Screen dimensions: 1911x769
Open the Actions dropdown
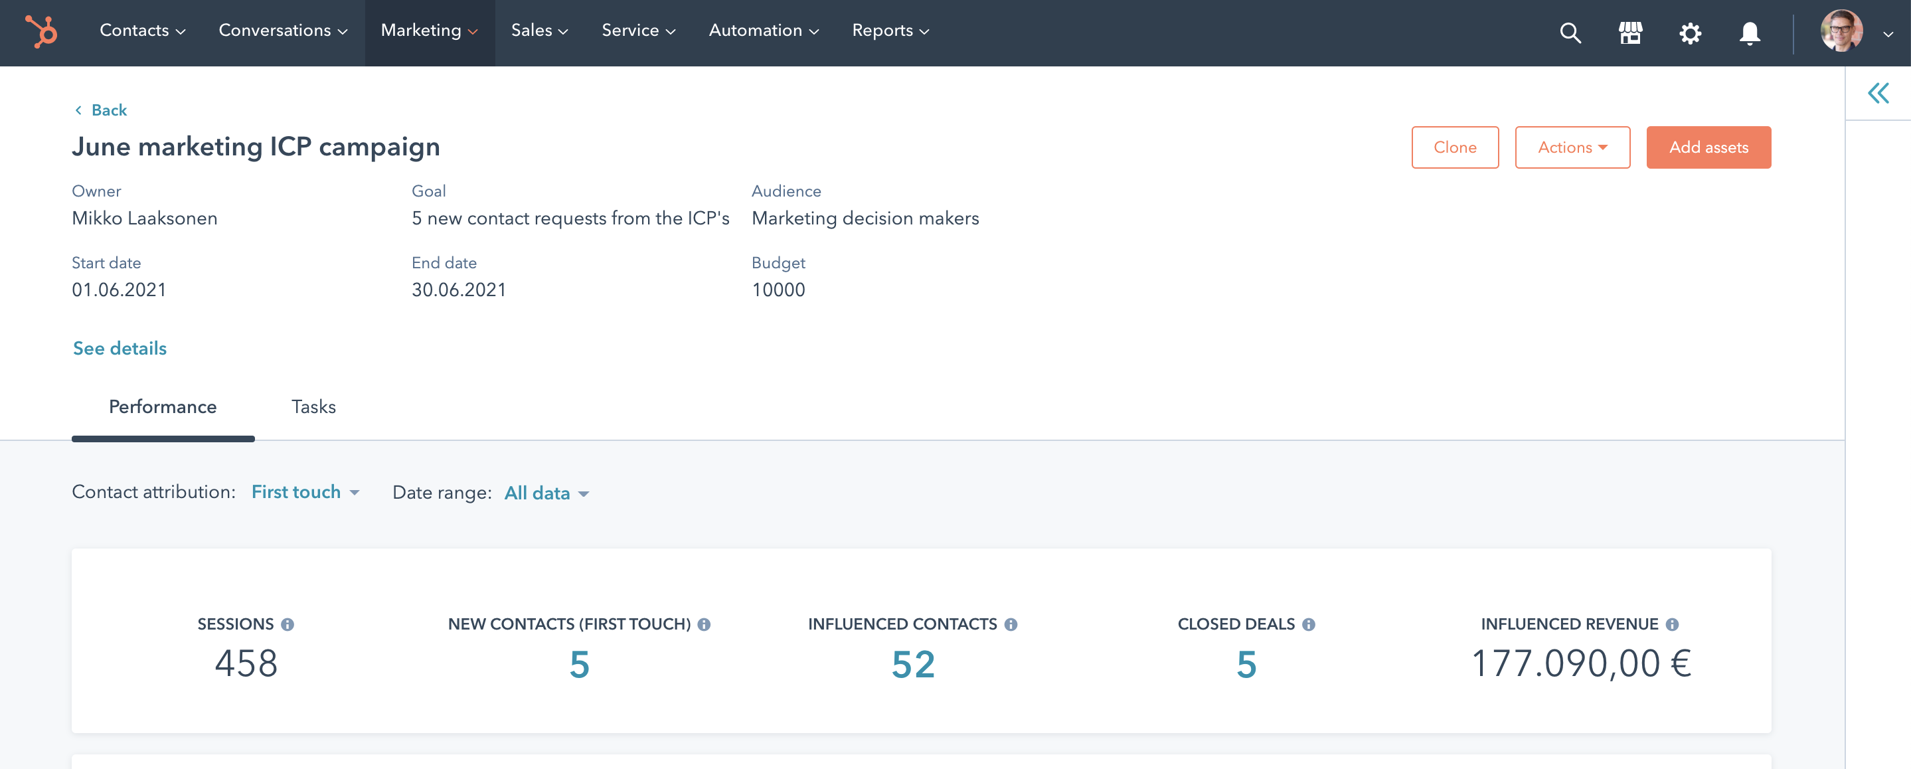(x=1572, y=147)
